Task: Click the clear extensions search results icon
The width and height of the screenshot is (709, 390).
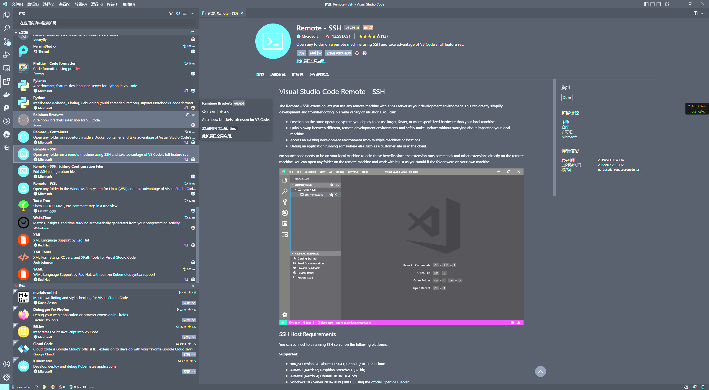Action: click(x=185, y=13)
